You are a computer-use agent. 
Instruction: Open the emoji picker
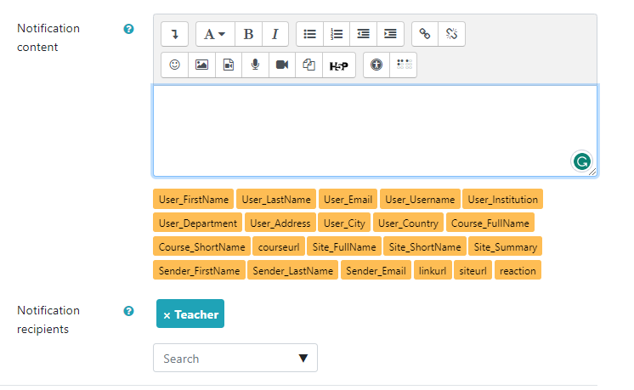tap(175, 65)
